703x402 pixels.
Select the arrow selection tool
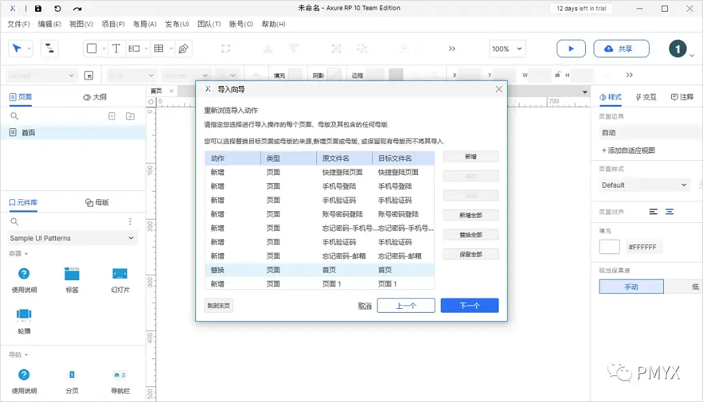16,48
